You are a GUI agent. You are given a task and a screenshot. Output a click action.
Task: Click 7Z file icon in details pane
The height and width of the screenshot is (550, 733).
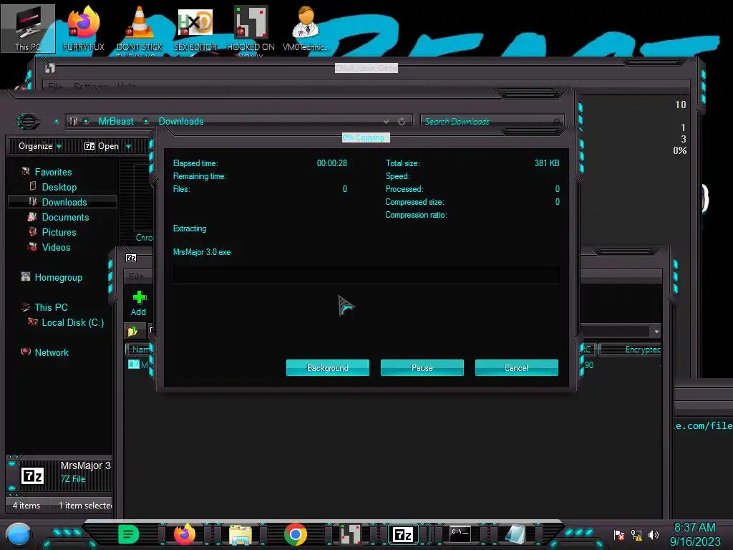pyautogui.click(x=33, y=476)
